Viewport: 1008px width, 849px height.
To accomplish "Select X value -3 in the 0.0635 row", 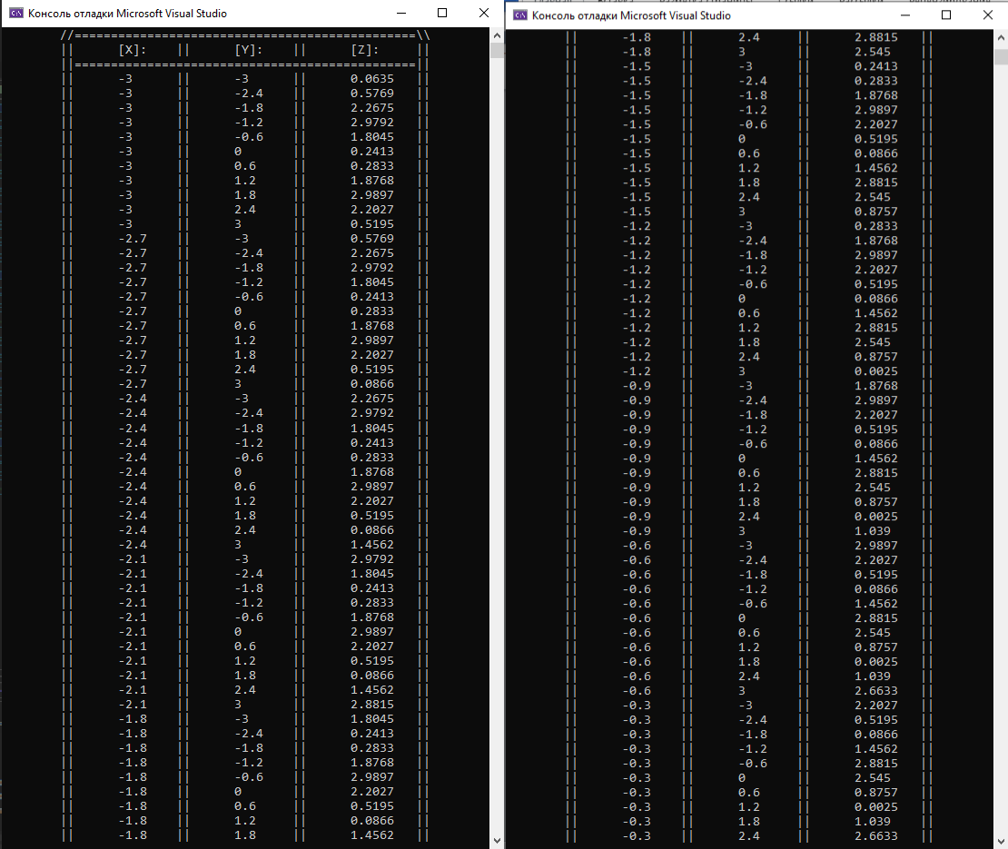I will (125, 78).
